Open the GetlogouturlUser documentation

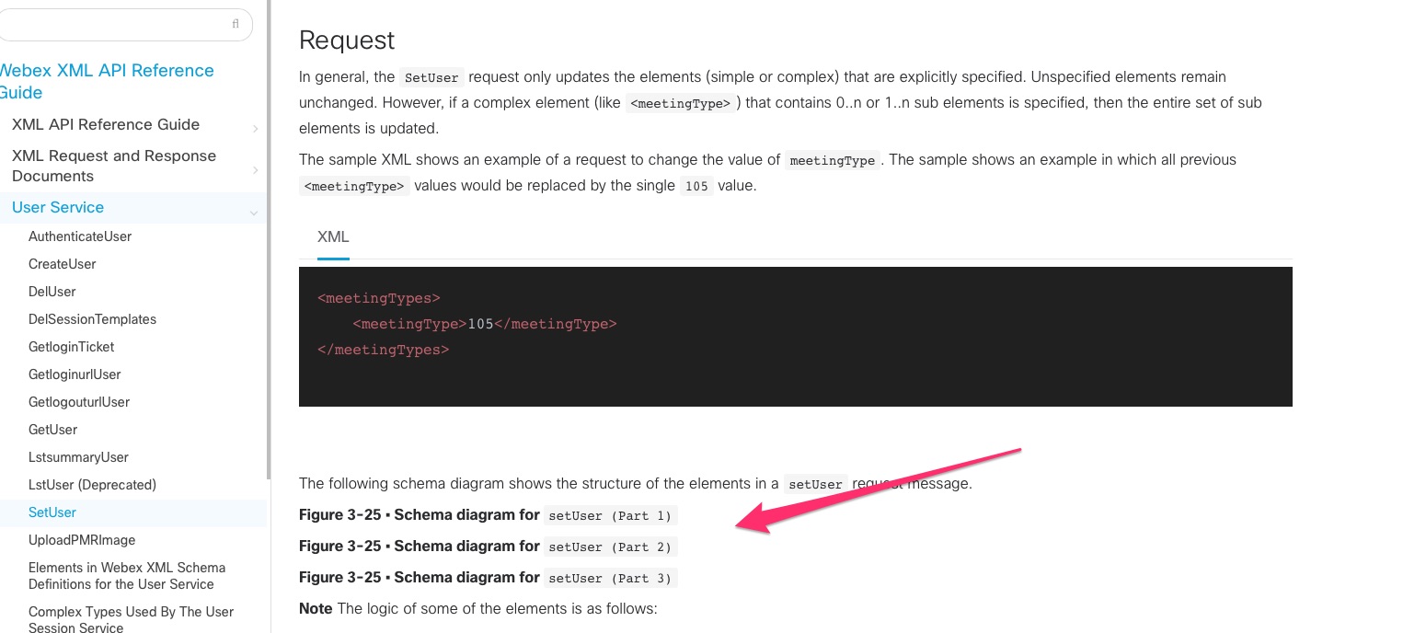pos(79,402)
